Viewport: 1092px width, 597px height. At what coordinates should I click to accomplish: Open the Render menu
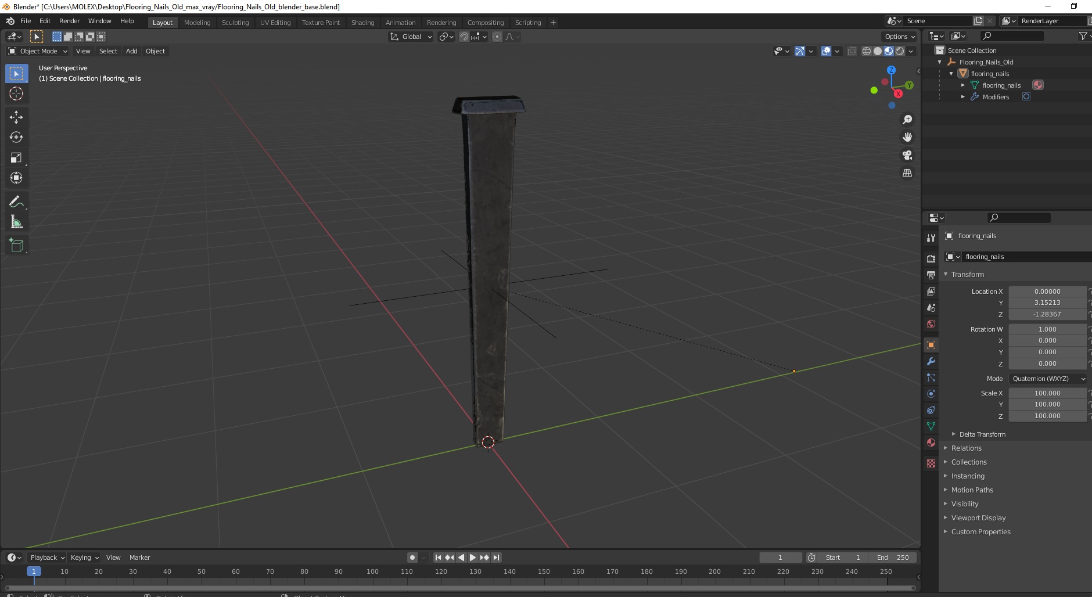coord(69,21)
